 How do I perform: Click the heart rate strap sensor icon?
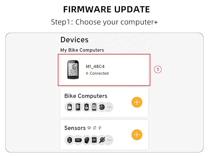coord(78,140)
